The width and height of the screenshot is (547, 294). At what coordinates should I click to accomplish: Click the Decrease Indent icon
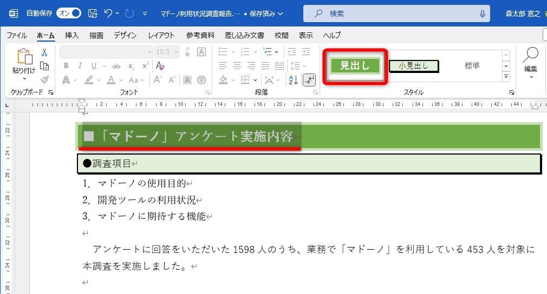[x=291, y=52]
